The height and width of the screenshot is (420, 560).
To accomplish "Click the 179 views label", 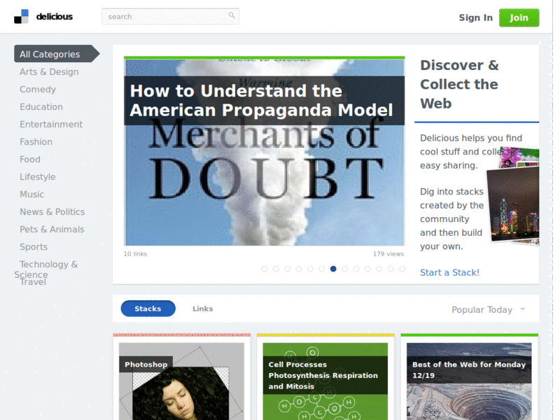I will (388, 254).
